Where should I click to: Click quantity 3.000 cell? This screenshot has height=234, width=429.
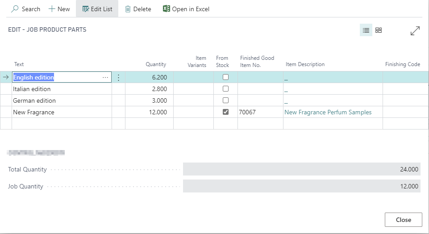tap(149, 100)
